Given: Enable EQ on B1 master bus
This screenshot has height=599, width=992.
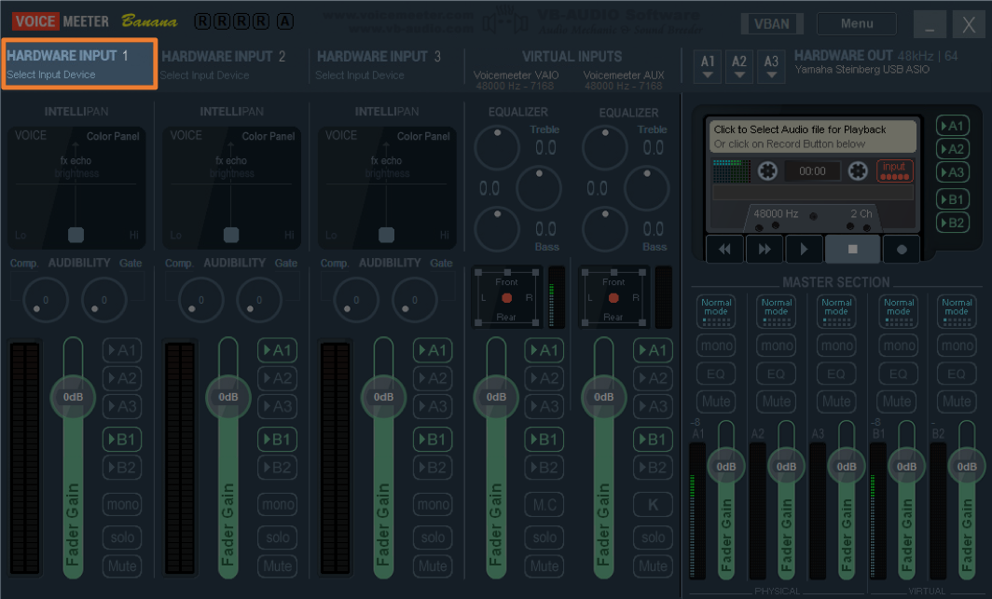Looking at the screenshot, I should tap(898, 374).
